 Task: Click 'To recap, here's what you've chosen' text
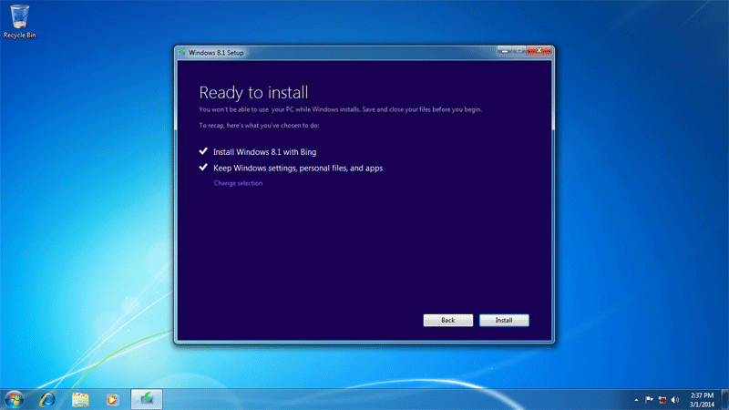pyautogui.click(x=259, y=126)
